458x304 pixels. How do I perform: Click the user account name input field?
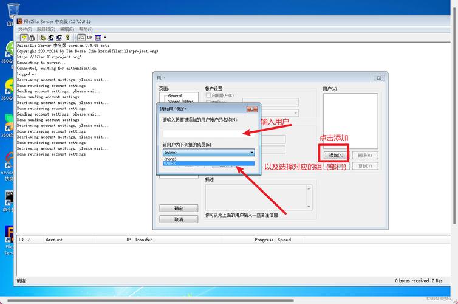208,134
